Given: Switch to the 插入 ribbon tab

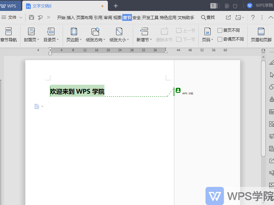Looking at the screenshot, I should 70,17.
